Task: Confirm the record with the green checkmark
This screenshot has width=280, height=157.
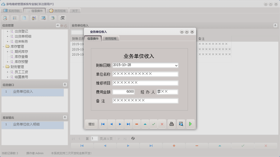Action: [x=154, y=124]
